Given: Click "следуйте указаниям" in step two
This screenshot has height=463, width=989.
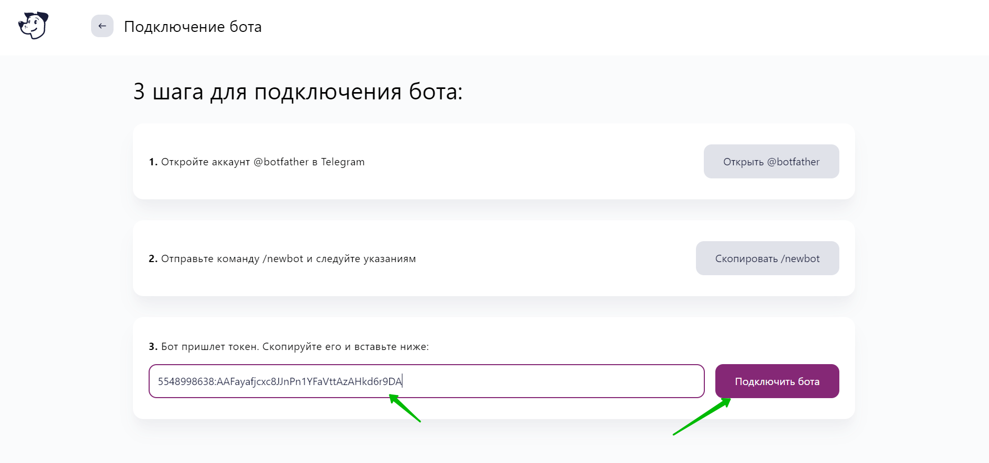Looking at the screenshot, I should point(366,259).
